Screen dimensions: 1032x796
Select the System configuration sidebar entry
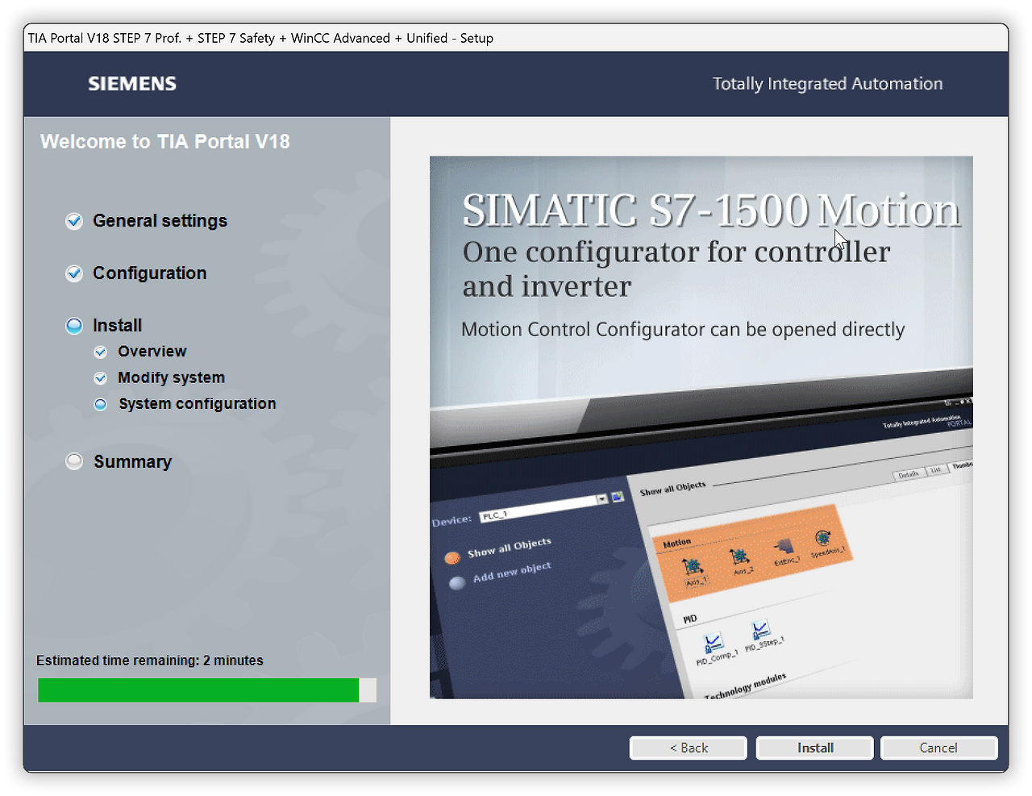(197, 403)
